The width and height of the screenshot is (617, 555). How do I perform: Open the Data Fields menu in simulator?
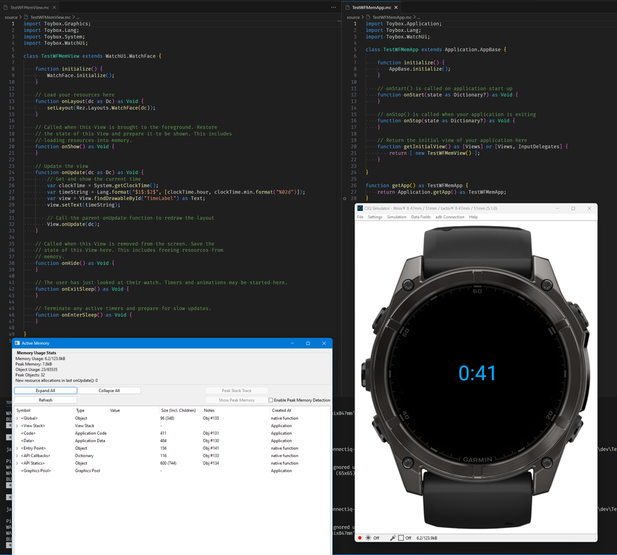coord(421,216)
